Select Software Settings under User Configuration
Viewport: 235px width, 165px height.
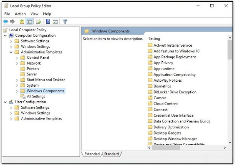coord(35,107)
